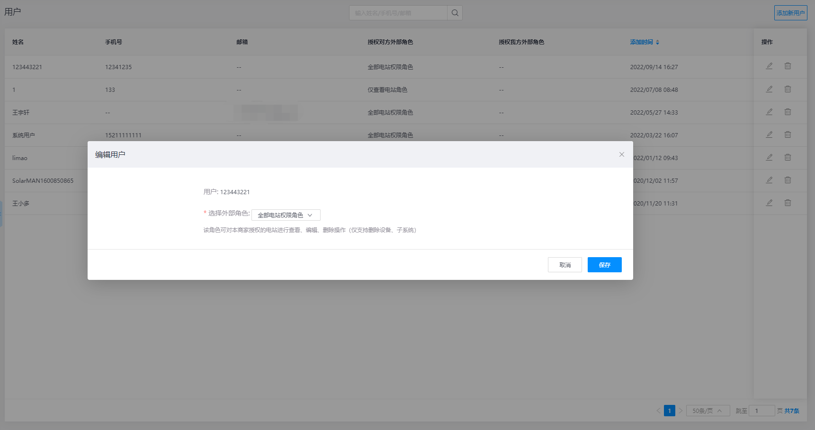
Task: Select page 1 in pagination
Action: coord(669,411)
